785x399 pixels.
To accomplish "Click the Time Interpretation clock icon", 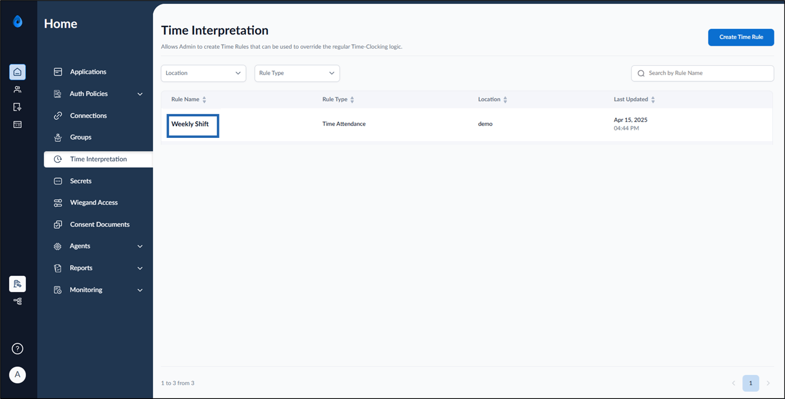I will 58,159.
